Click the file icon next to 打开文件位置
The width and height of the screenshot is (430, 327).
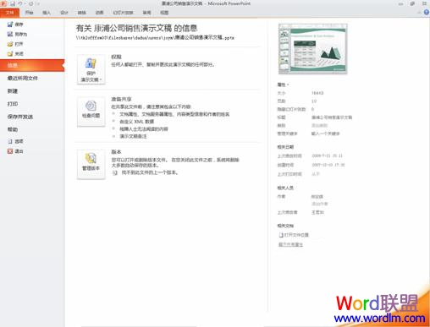coord(281,235)
